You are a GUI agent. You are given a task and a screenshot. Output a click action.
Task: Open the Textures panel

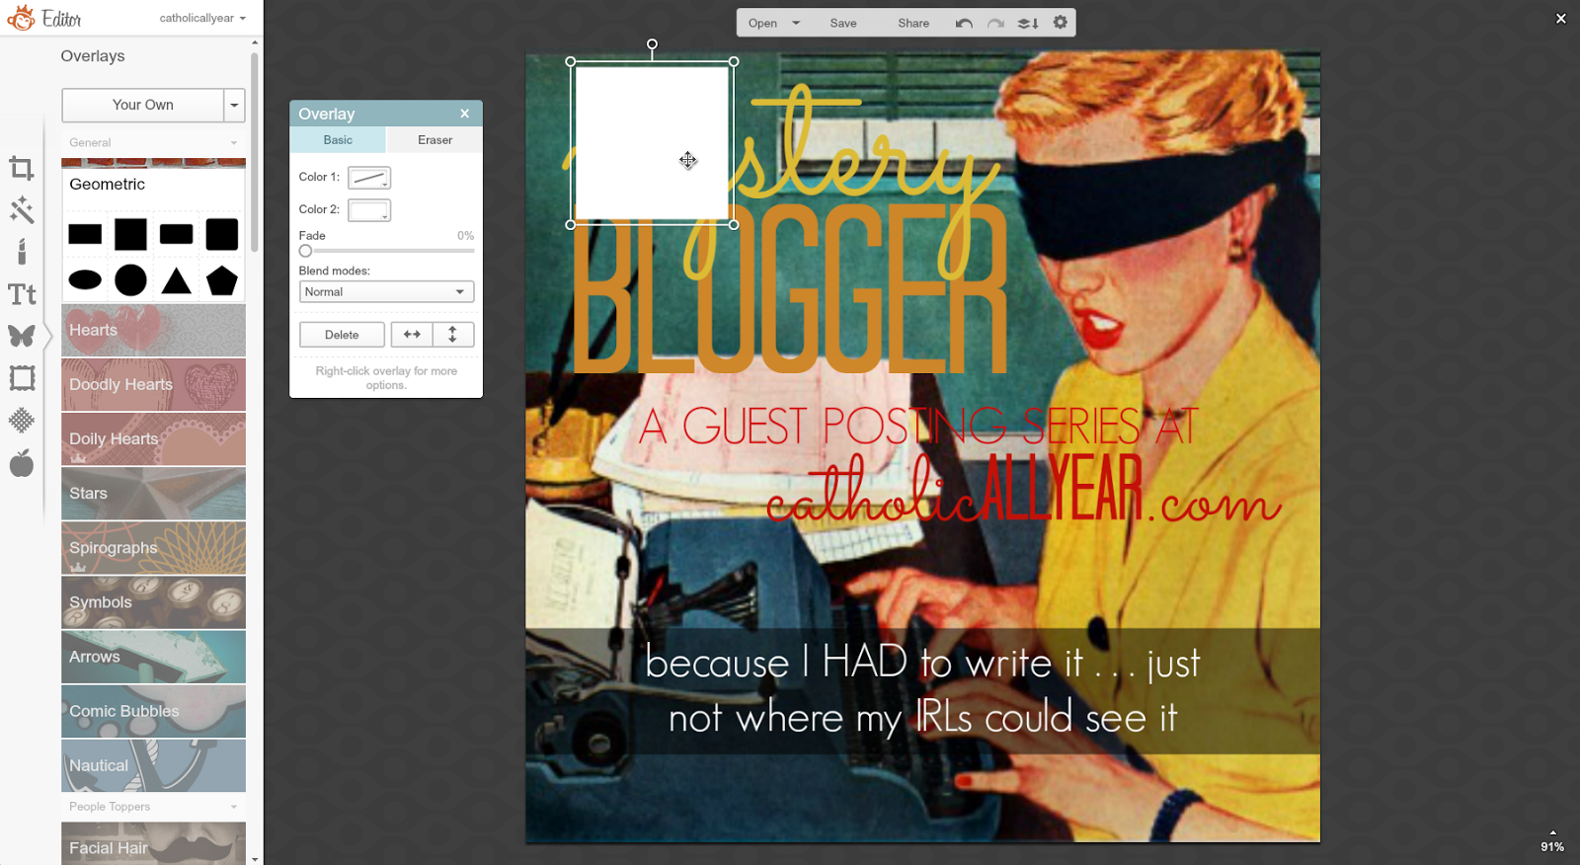coord(22,421)
